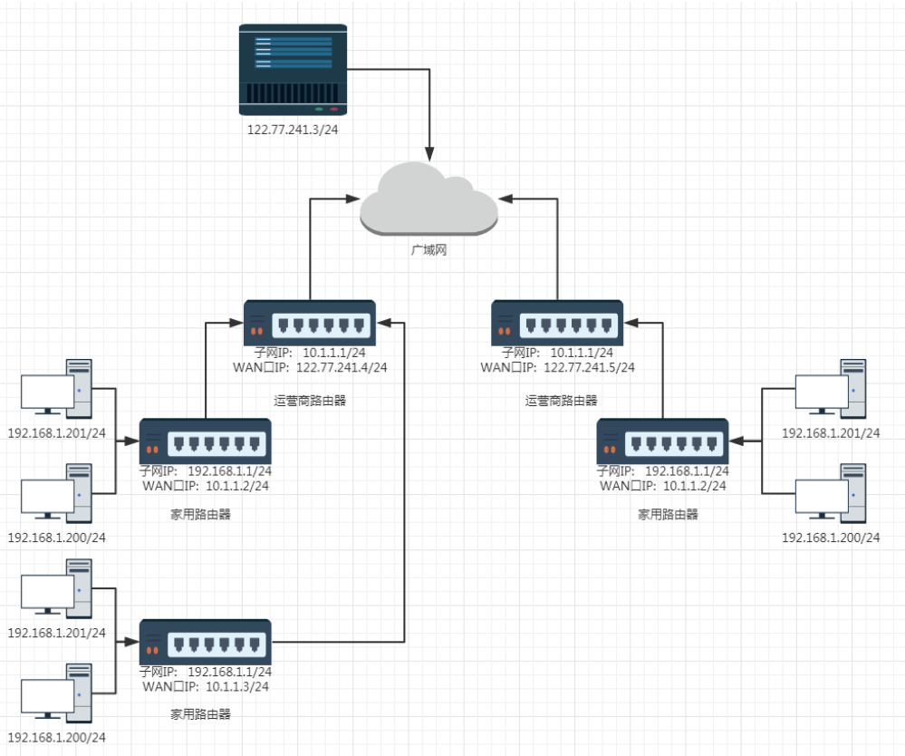Select right-side home router icon above WAN 10.1.1.2/24
This screenshot has height=756, width=905.
[x=662, y=441]
